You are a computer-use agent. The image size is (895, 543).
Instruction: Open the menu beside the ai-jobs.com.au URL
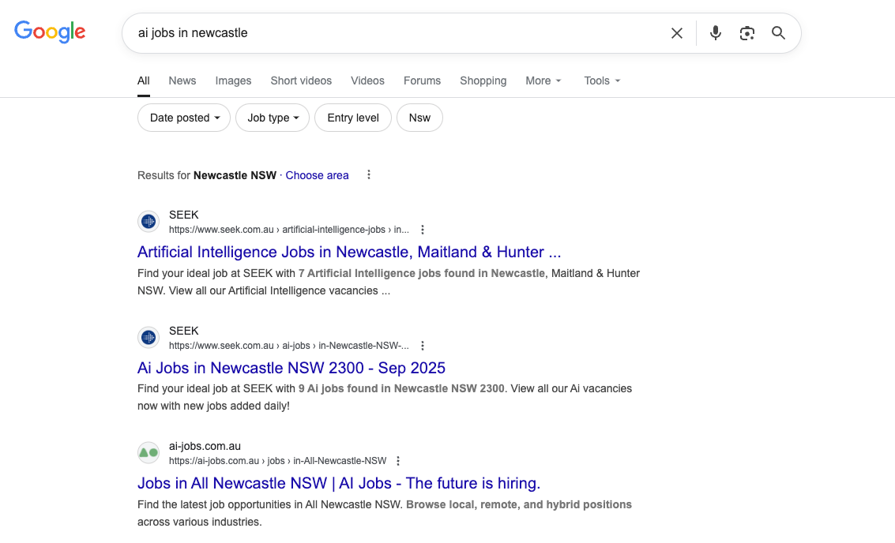click(x=398, y=461)
